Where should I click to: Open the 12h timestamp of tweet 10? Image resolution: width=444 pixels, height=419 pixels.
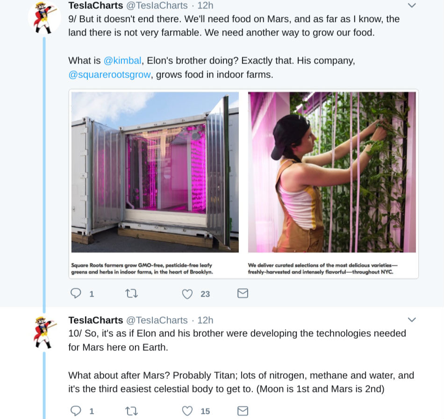[x=205, y=320]
